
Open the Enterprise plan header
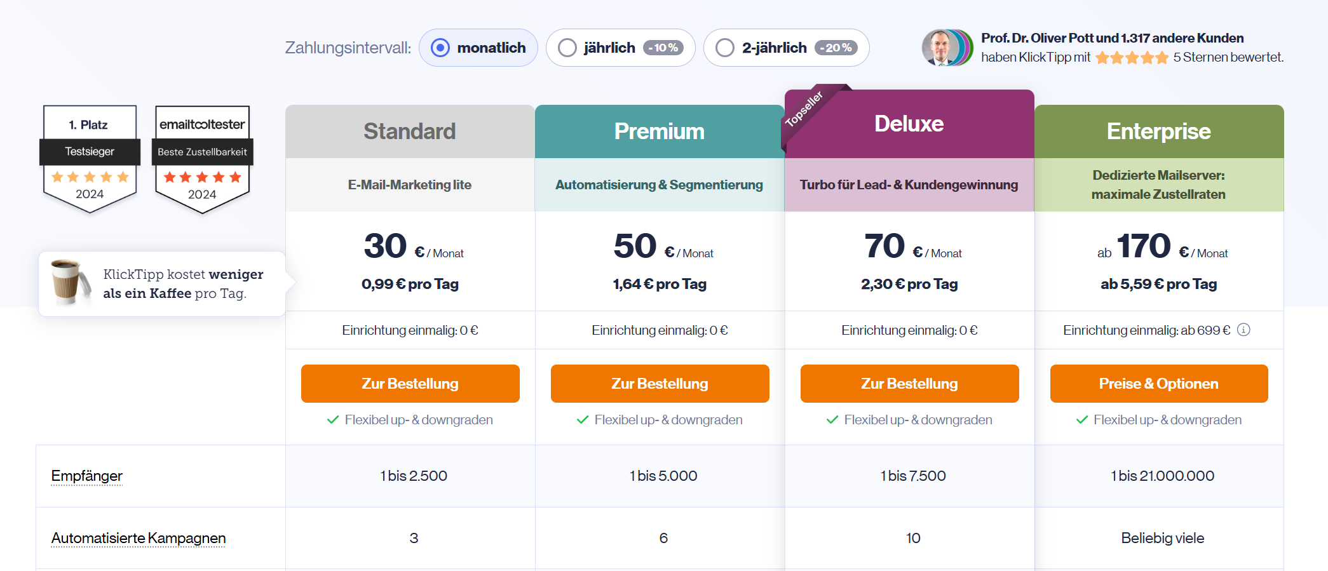(x=1159, y=131)
